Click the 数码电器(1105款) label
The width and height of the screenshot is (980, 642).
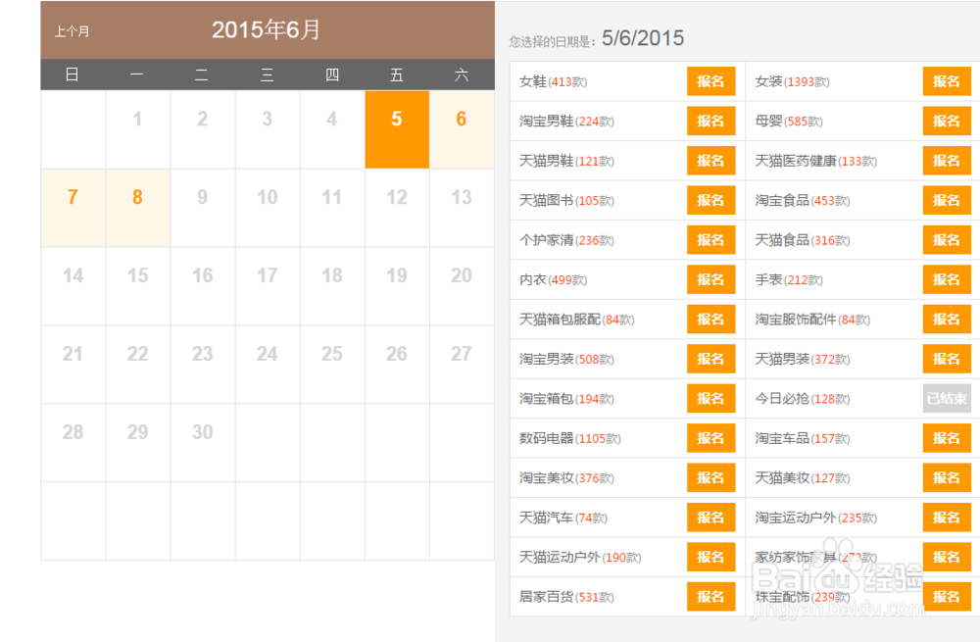pos(570,439)
